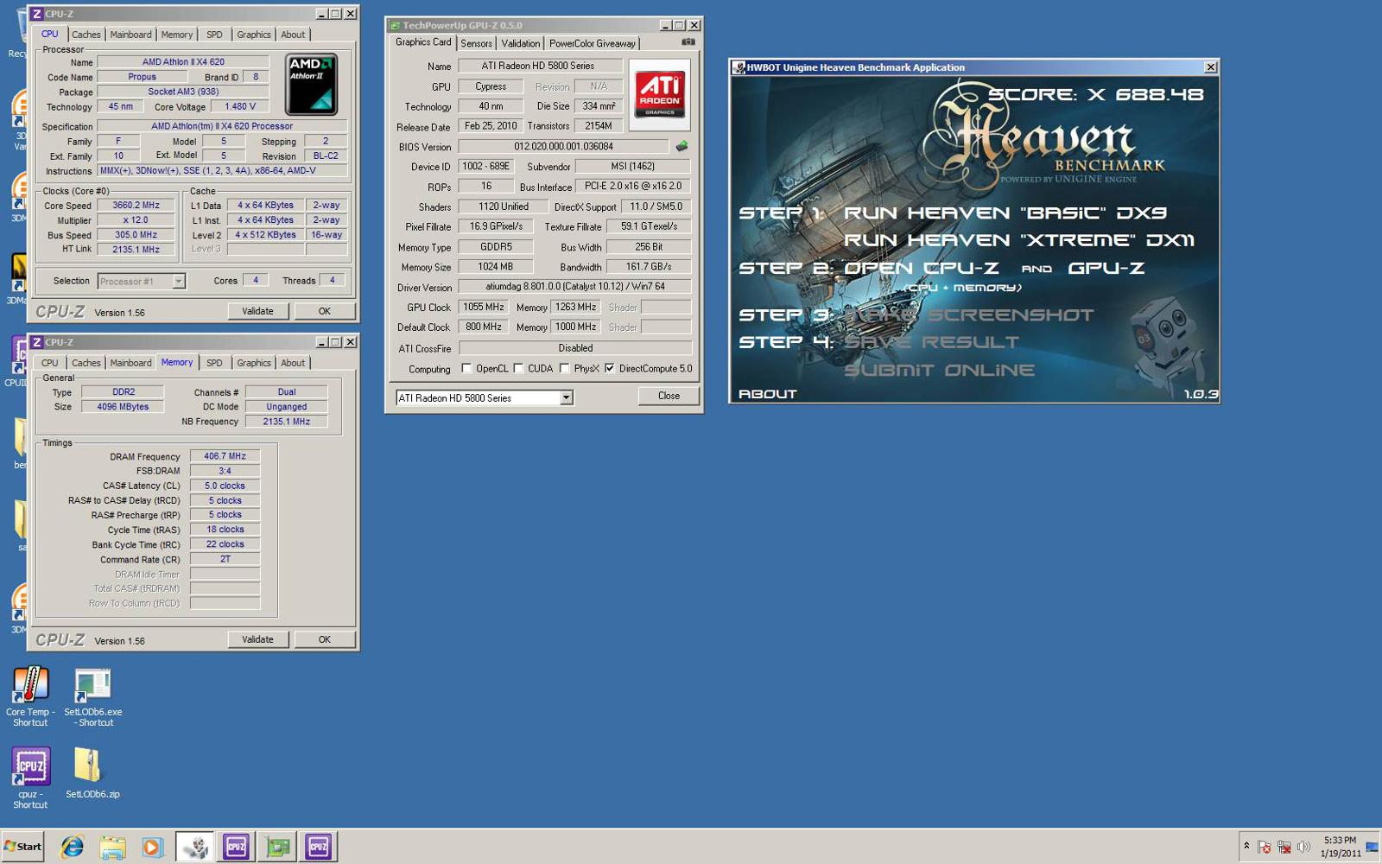Screen dimensions: 1382x864
Task: Select the cpuz shortcut desktop icon
Action: pos(30,778)
